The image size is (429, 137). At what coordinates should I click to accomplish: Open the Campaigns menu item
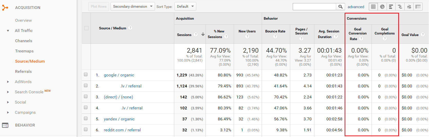click(25, 112)
